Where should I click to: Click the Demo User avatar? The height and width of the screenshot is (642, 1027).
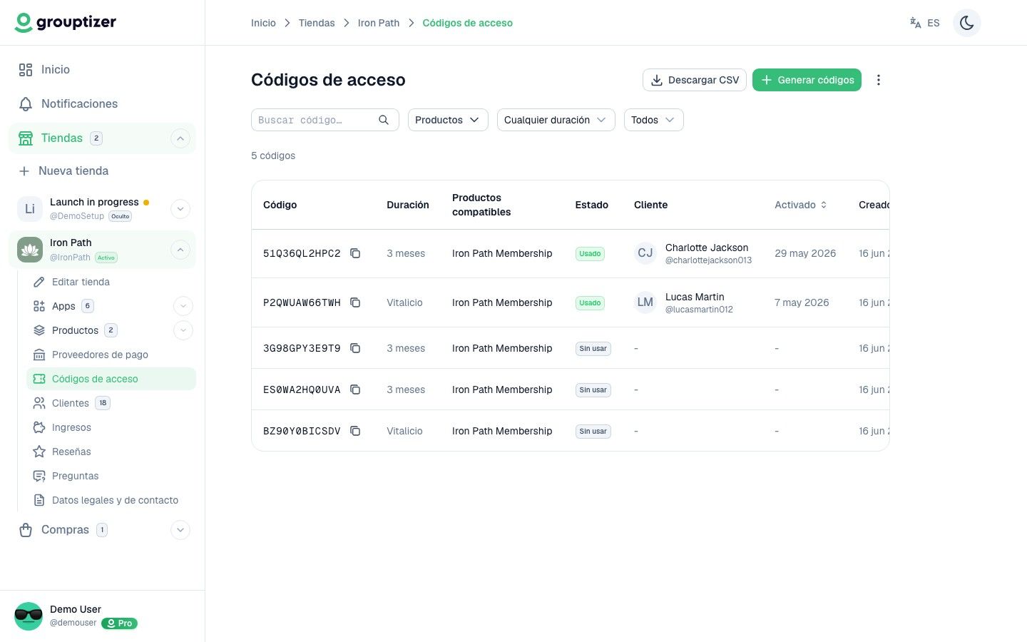click(29, 616)
